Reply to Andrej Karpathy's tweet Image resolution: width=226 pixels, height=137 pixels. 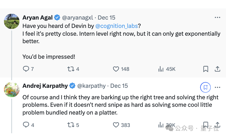(26, 125)
